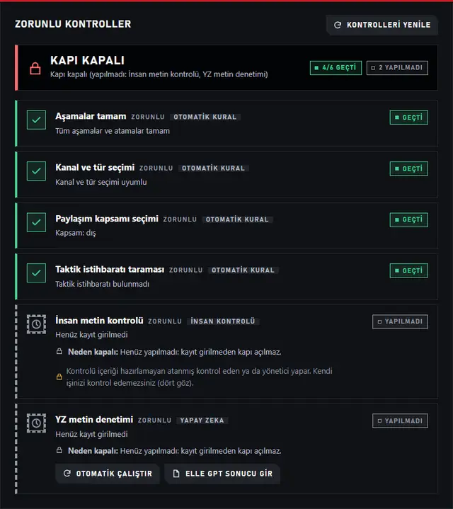Screen dimensions: 453x509
Task: Click the red lock icon beside Kapı Kapalı
Action: (x=35, y=68)
